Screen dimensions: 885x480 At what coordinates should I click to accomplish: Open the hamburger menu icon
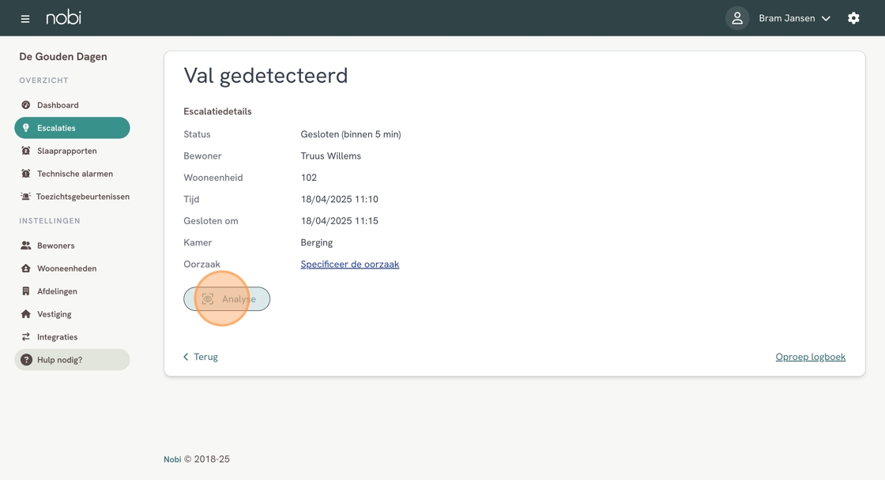pyautogui.click(x=25, y=18)
